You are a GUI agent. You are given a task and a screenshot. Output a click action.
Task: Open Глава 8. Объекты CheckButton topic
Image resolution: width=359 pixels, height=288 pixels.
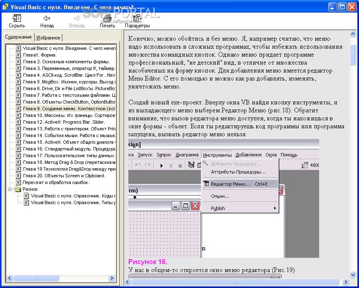[x=69, y=102]
